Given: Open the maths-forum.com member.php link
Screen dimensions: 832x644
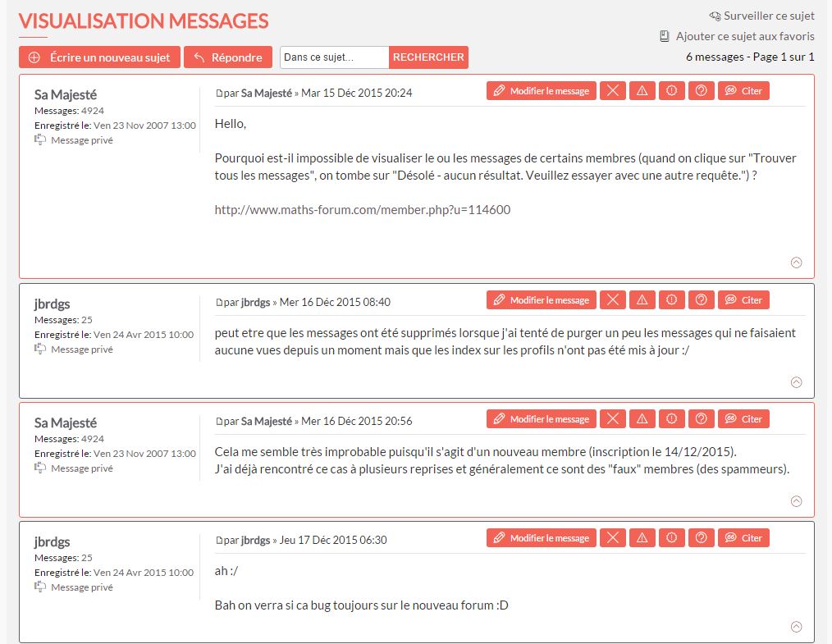Looking at the screenshot, I should click(362, 210).
